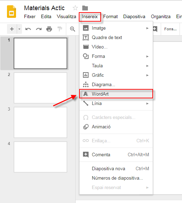The image size is (182, 203).
Task: Select slide 3 thumbnail
Action: 40,122
